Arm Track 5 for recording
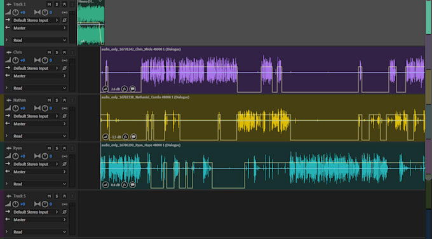 click(x=64, y=196)
